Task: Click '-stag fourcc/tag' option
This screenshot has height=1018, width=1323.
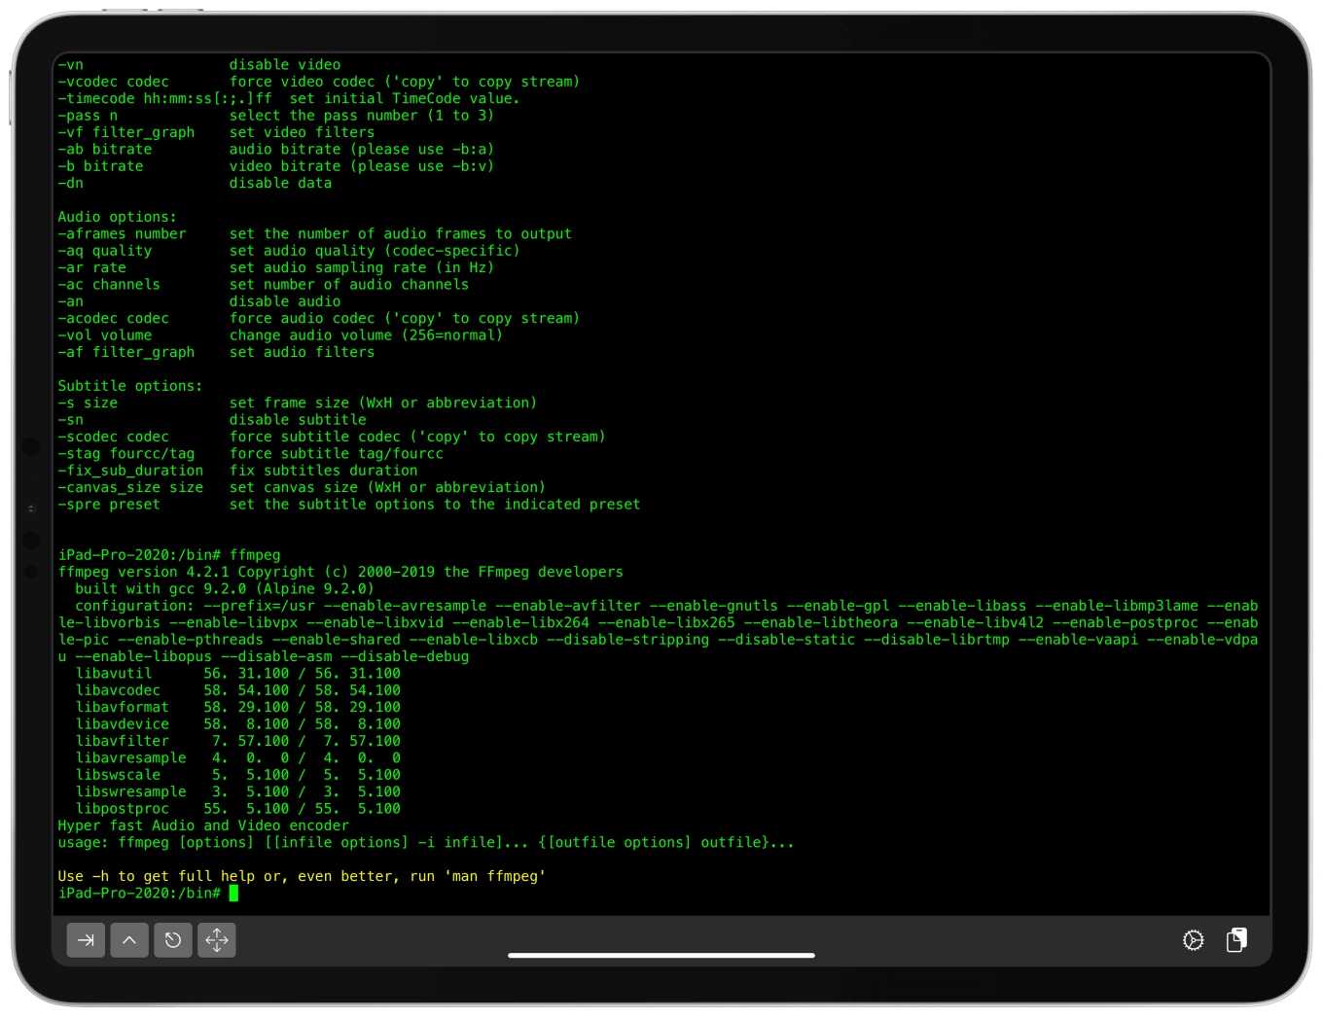Action: (126, 454)
